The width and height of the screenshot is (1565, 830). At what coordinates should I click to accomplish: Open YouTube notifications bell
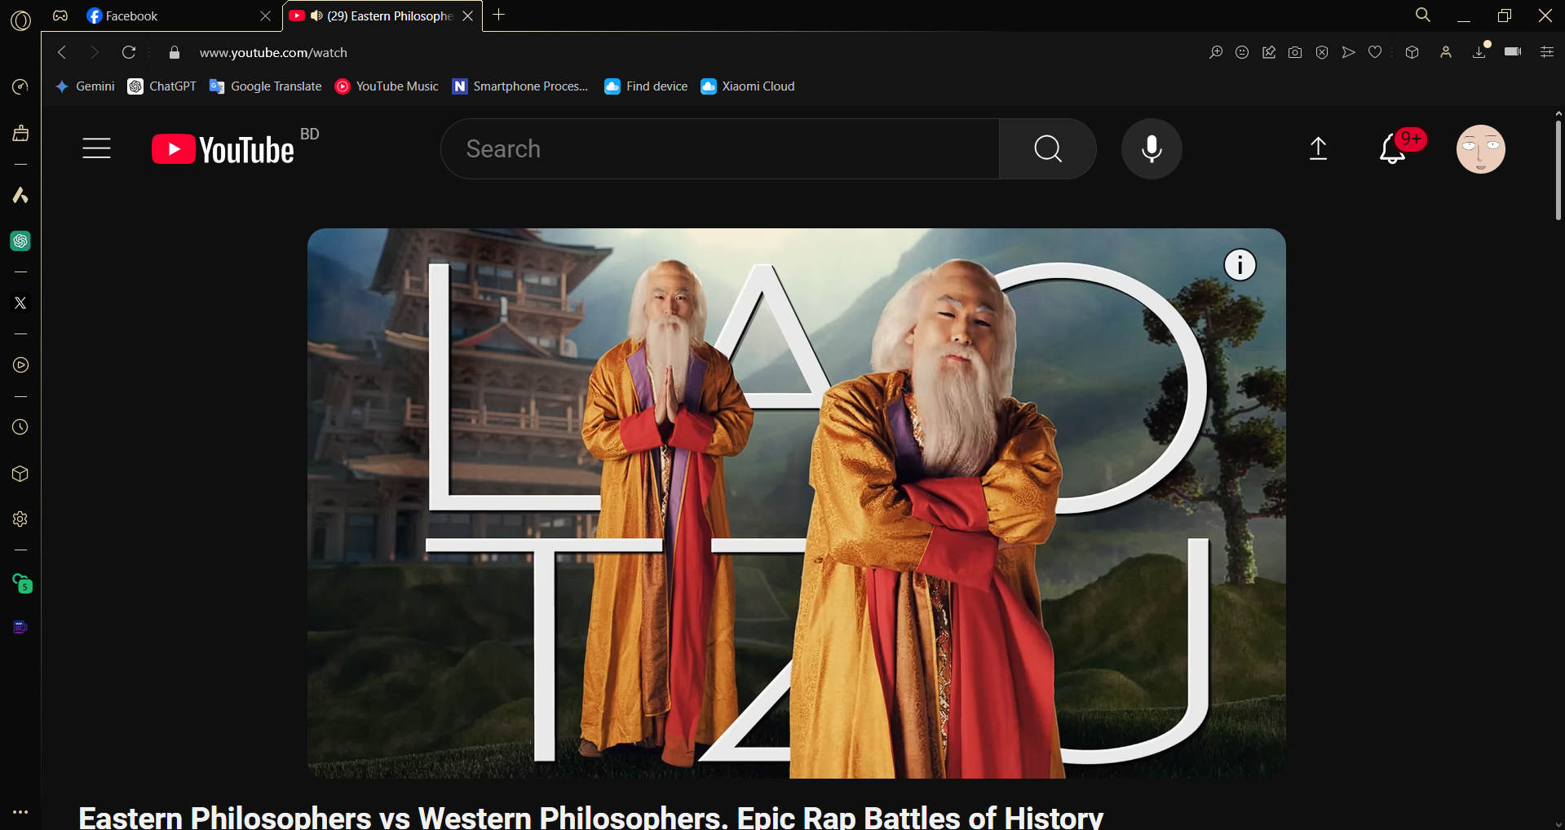pyautogui.click(x=1394, y=148)
